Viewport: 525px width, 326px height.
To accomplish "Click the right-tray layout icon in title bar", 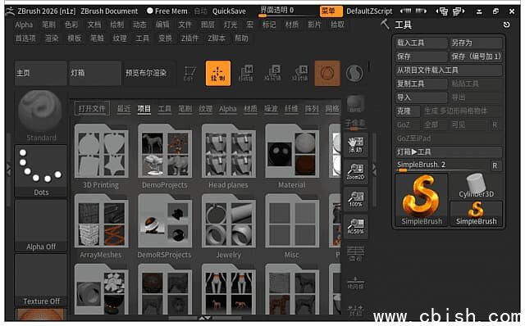I will pyautogui.click(x=421, y=11).
